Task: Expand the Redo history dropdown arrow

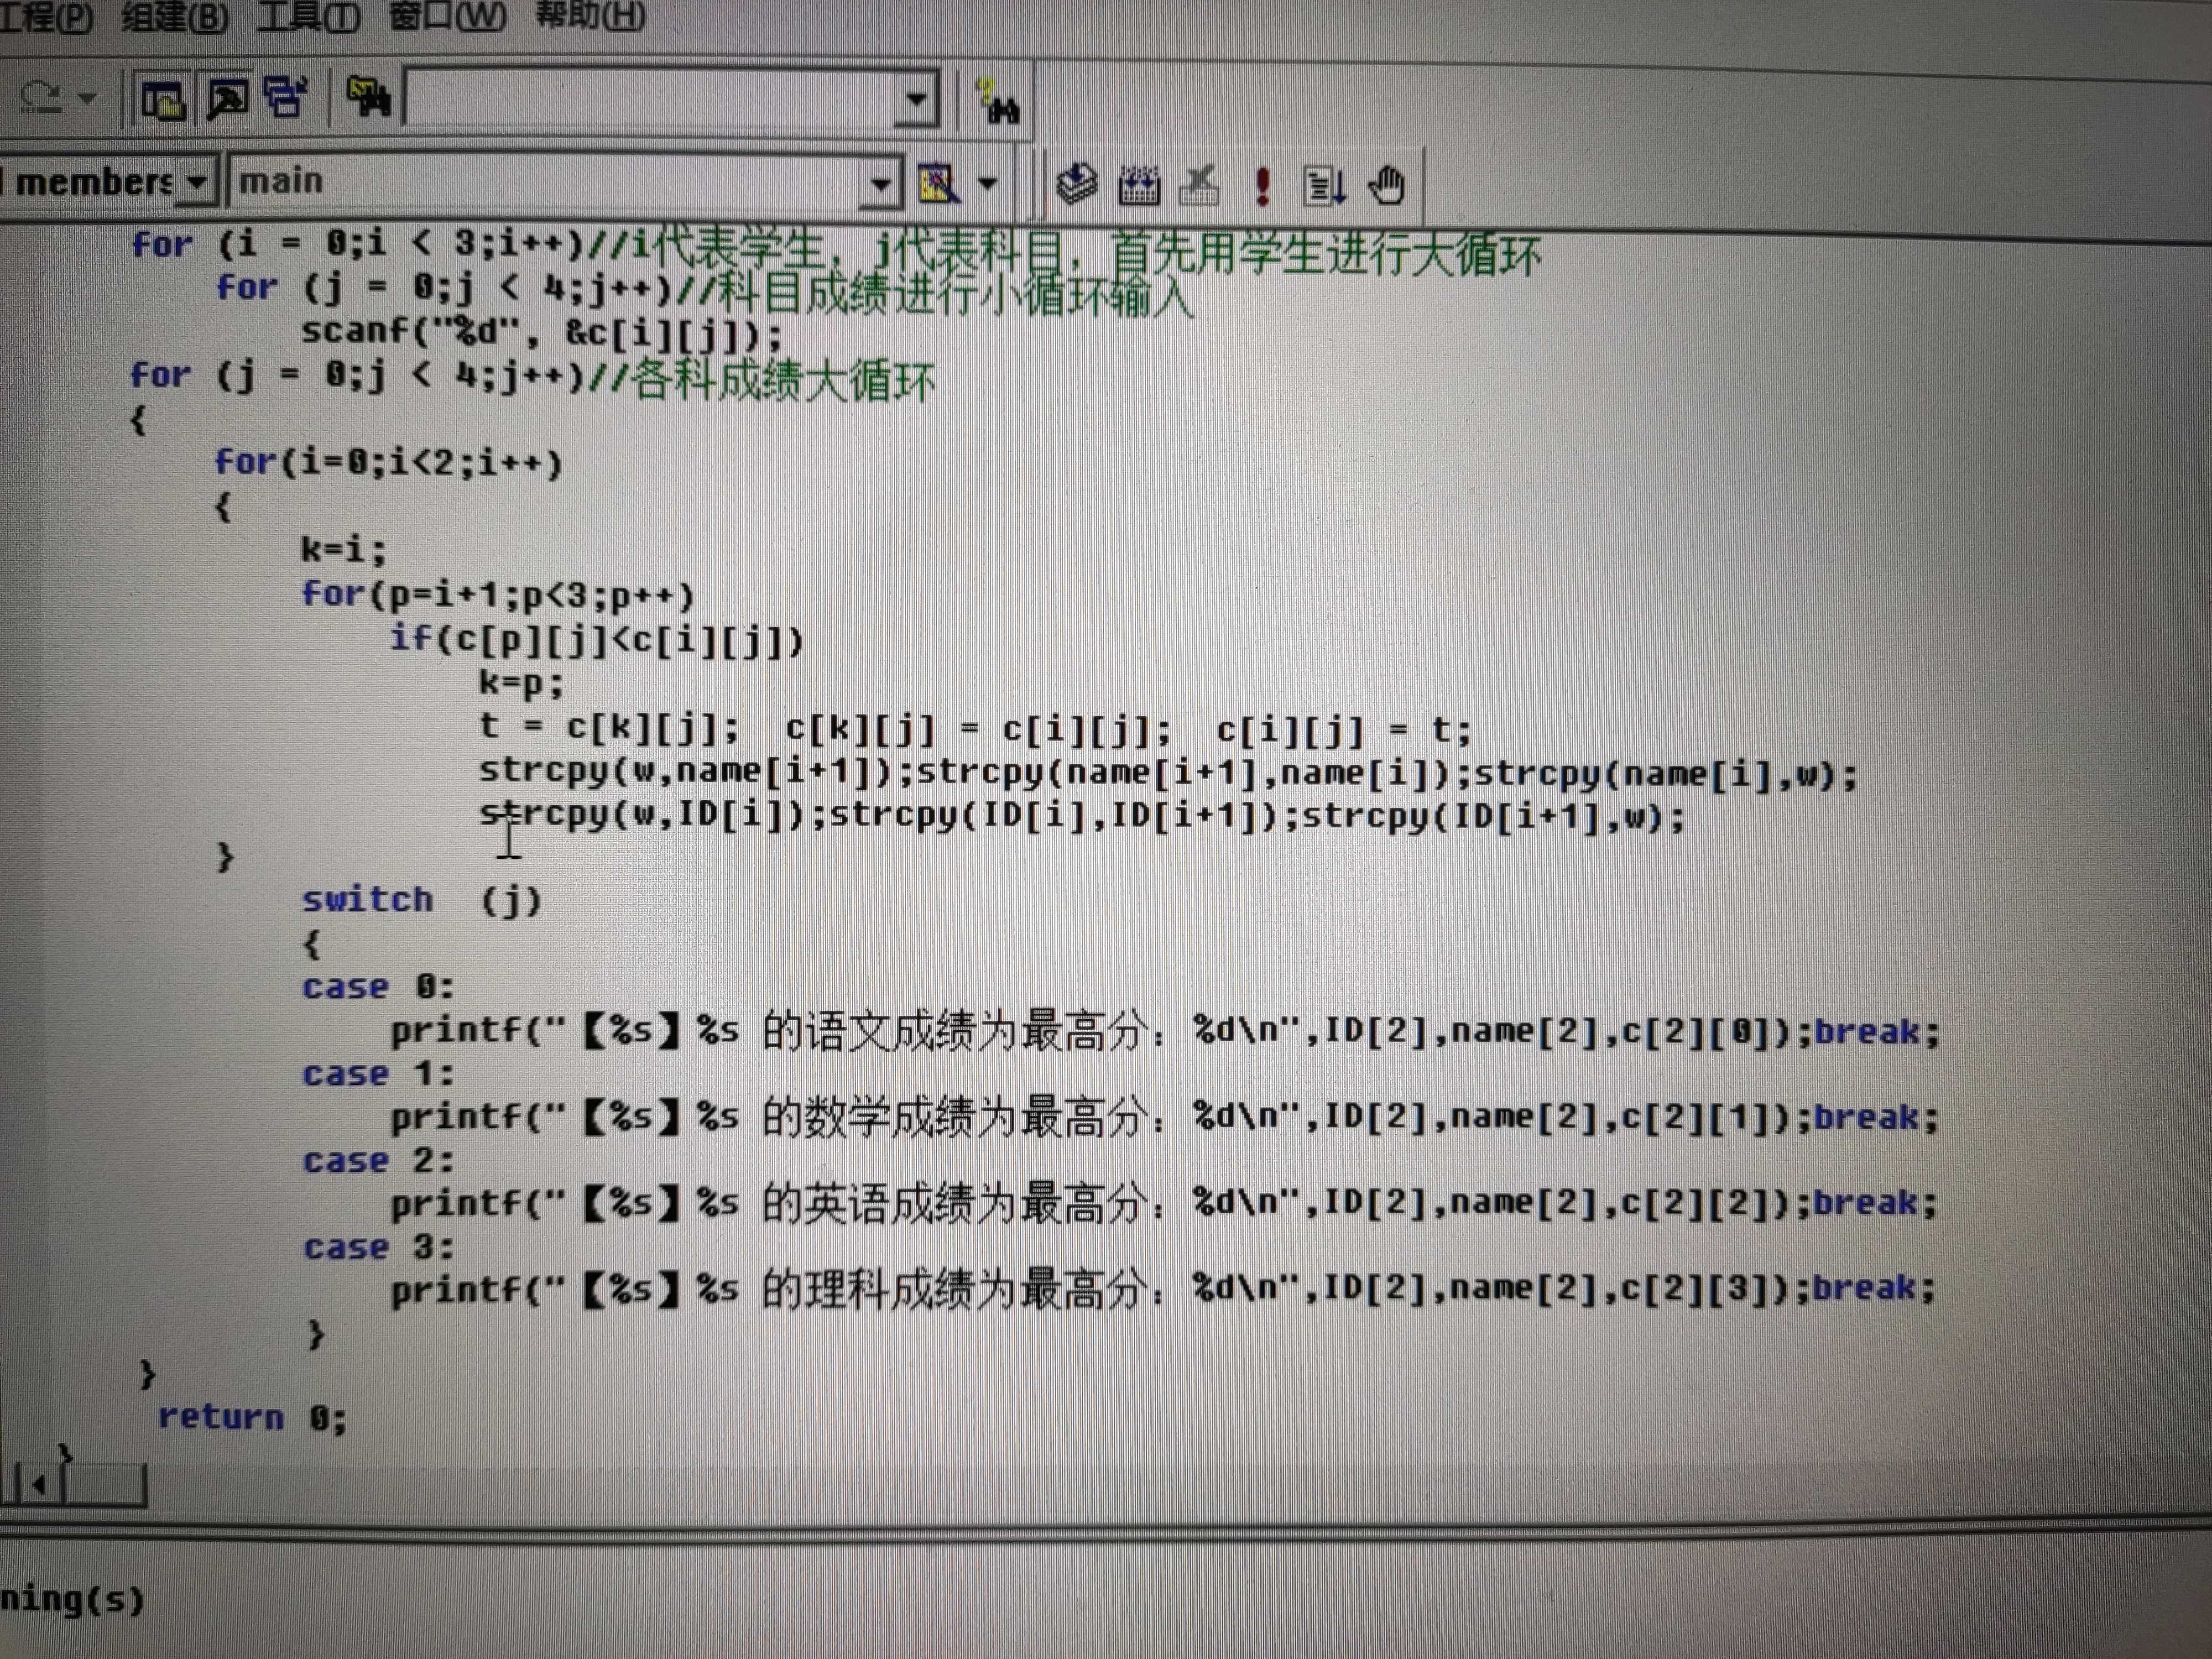Action: (88, 98)
